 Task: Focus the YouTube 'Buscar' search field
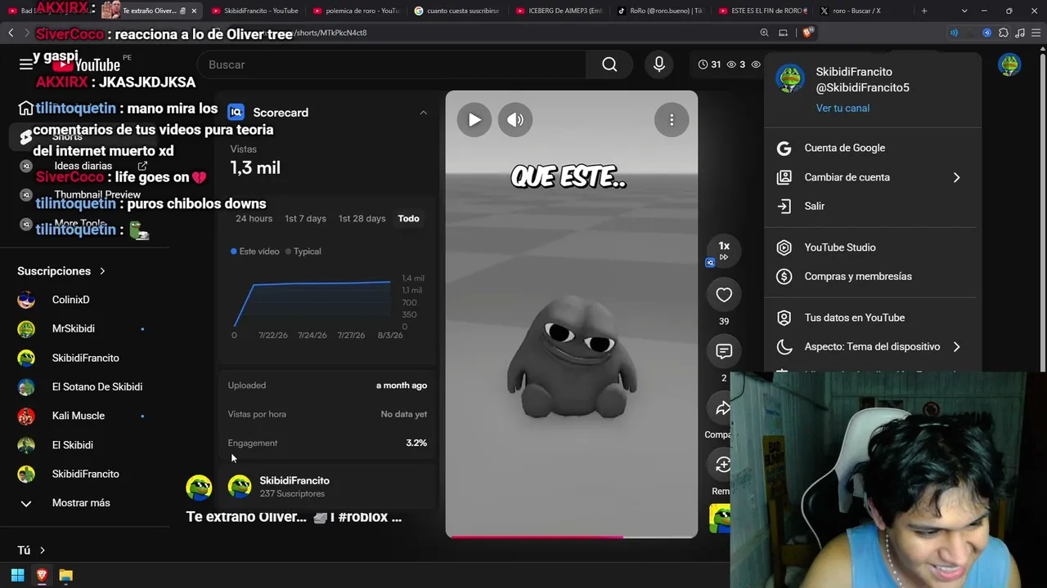click(393, 65)
